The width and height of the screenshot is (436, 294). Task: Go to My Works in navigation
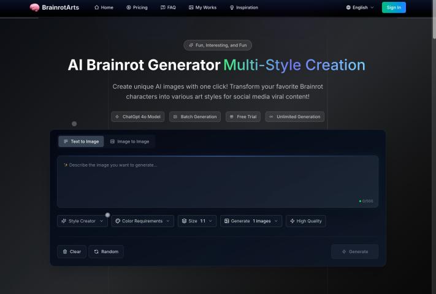pos(202,8)
